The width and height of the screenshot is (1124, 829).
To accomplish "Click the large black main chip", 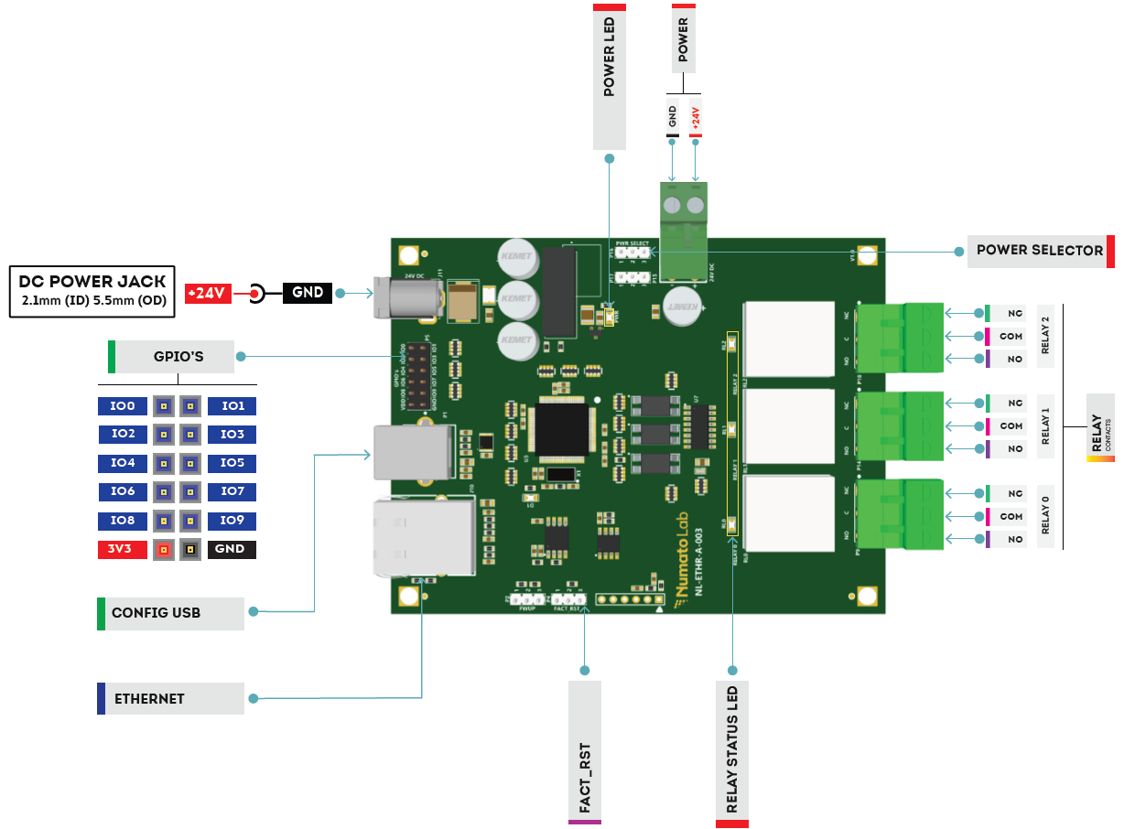I will tap(560, 430).
